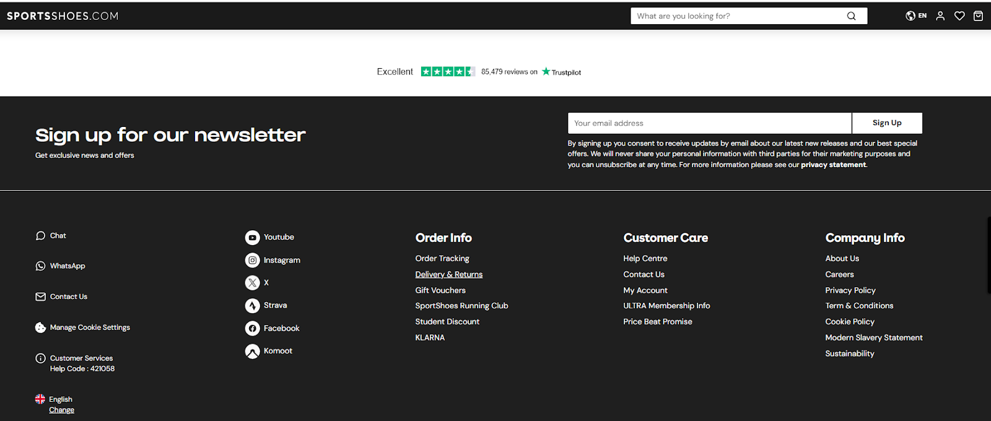Open the Strava social icon
991x421 pixels.
252,306
